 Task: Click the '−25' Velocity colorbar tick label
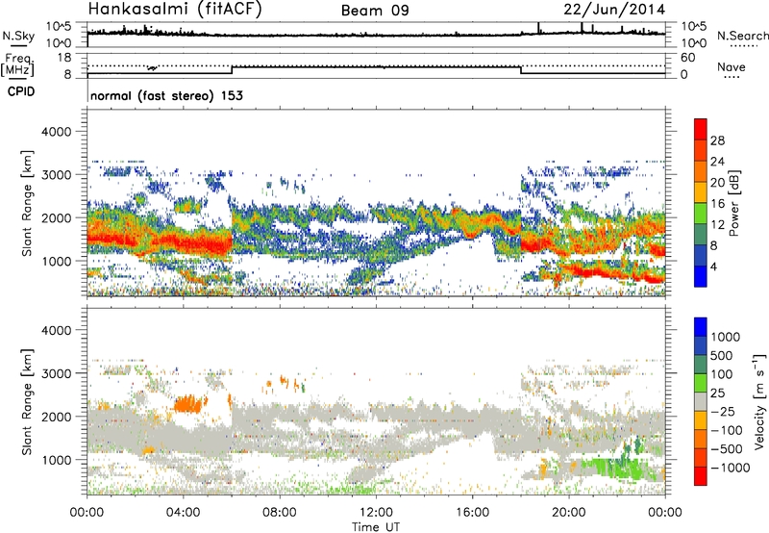pyautogui.click(x=722, y=411)
